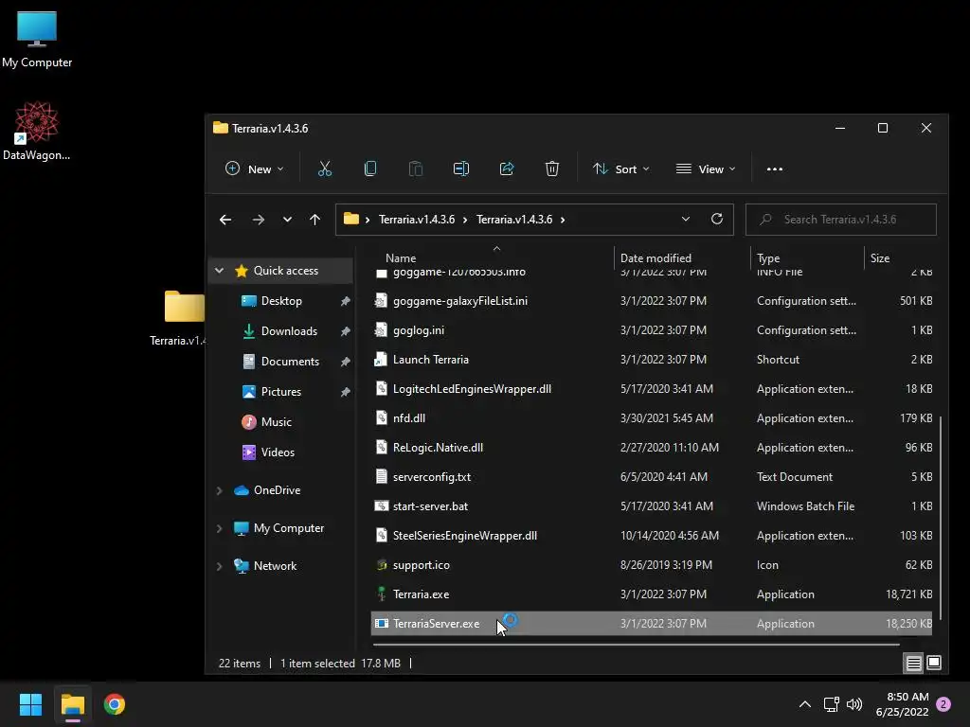Select the Launch Terraria shortcut
Viewport: 970px width, 727px height.
652,359
